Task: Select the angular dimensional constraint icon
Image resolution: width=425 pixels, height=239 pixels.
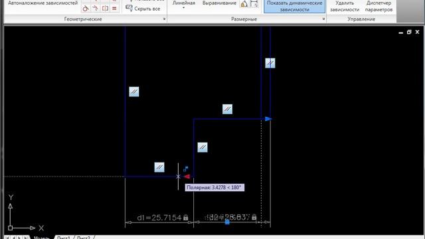Action: point(244,4)
